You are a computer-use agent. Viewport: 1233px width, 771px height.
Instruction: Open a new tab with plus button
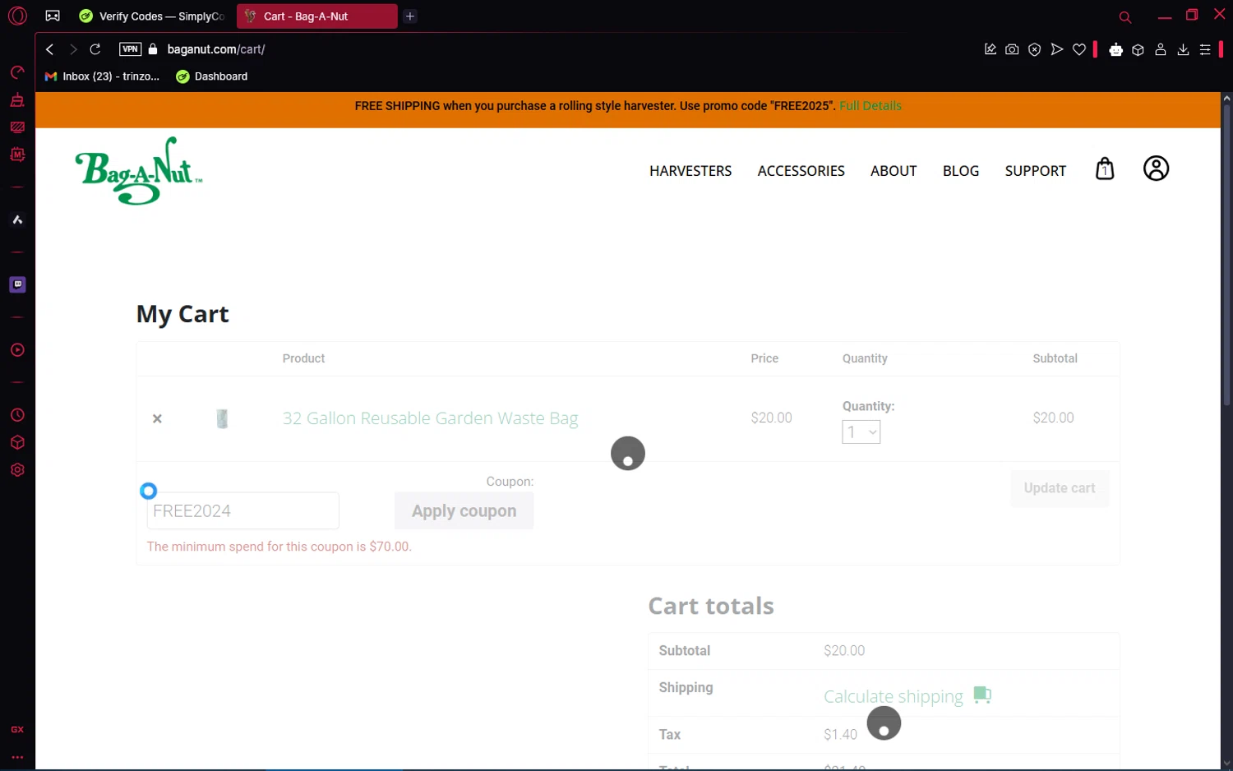tap(410, 16)
